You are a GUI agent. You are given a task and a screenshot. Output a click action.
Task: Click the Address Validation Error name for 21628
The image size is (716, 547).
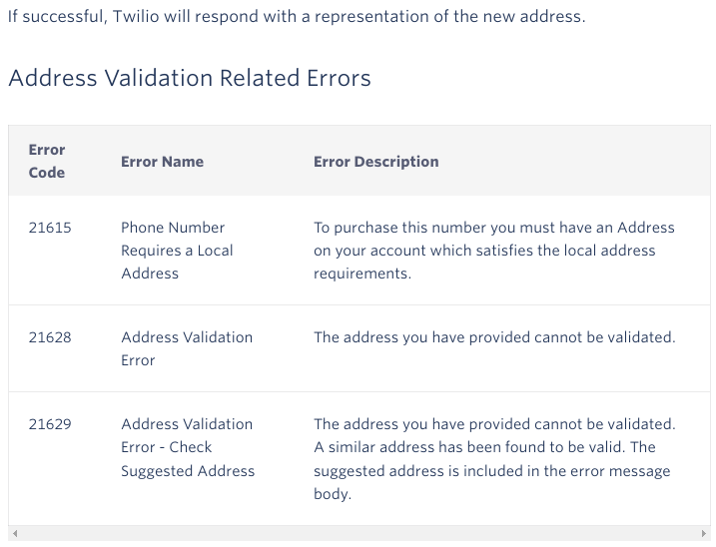[x=186, y=348]
